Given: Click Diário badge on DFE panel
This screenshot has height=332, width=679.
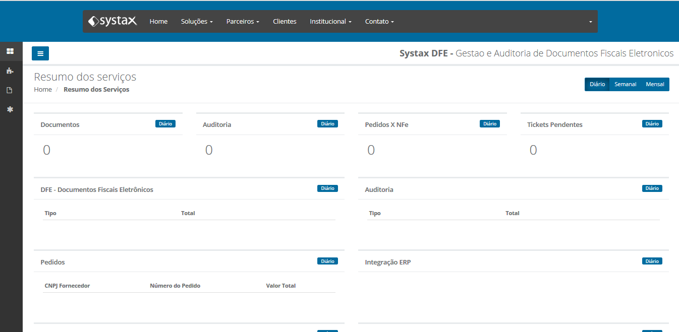Looking at the screenshot, I should tap(327, 188).
